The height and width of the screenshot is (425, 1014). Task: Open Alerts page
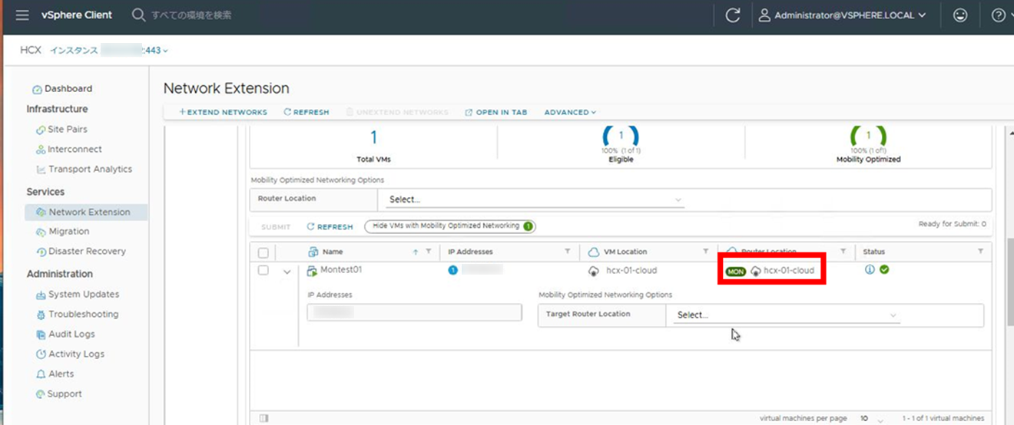click(55, 374)
